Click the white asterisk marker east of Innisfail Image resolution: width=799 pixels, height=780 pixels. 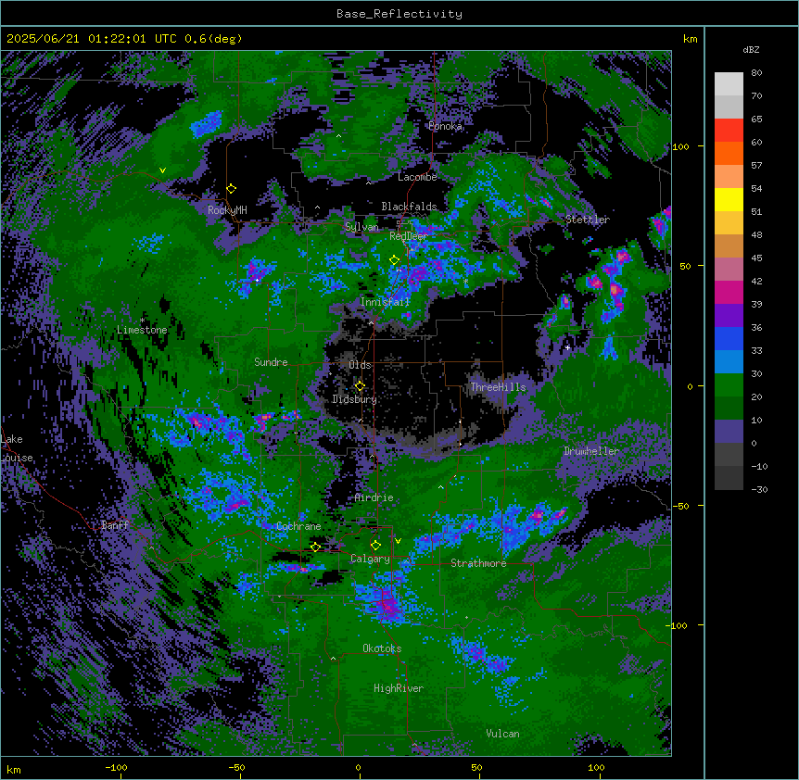click(465, 282)
